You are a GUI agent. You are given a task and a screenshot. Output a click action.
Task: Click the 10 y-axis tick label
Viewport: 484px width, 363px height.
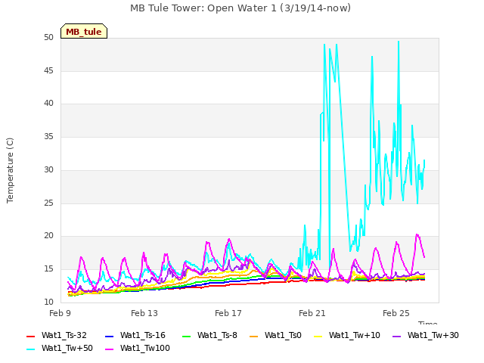click(48, 302)
